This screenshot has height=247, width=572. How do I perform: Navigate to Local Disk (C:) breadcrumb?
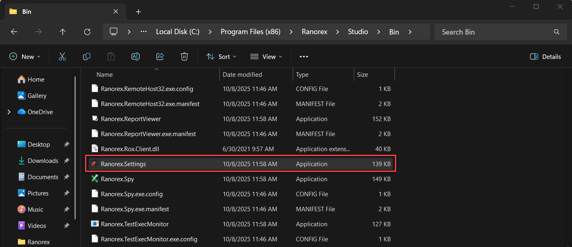[178, 32]
